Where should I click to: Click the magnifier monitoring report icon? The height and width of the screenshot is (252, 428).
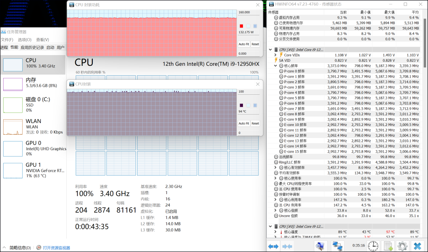(320, 246)
